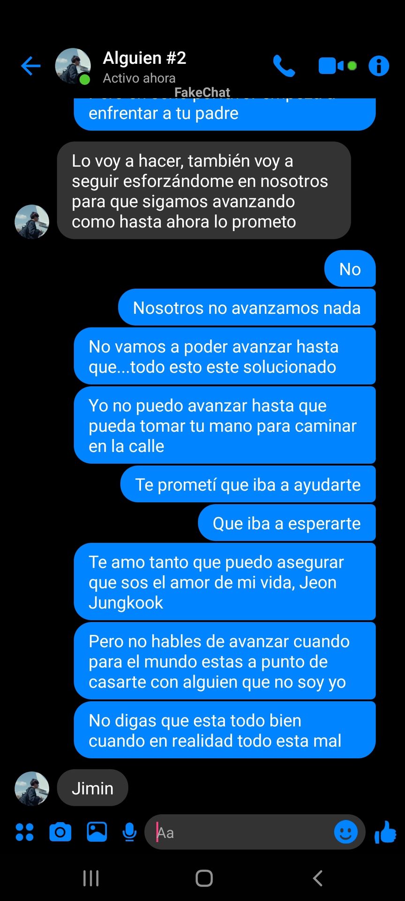
Task: Tap the Android home button
Action: click(x=204, y=878)
